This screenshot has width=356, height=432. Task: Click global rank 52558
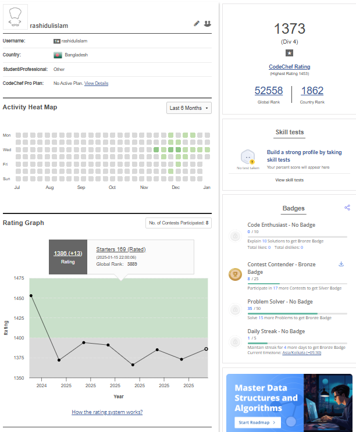[x=269, y=91]
